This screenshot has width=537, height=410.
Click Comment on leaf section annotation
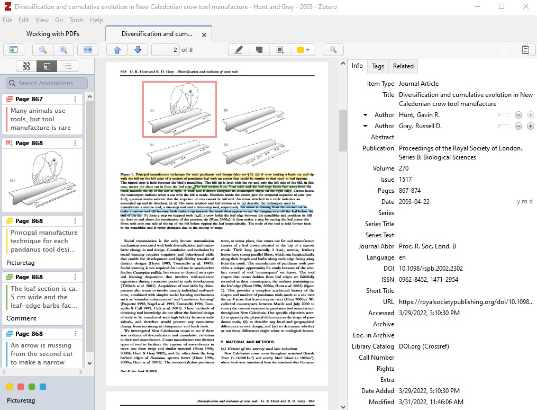pos(21,318)
